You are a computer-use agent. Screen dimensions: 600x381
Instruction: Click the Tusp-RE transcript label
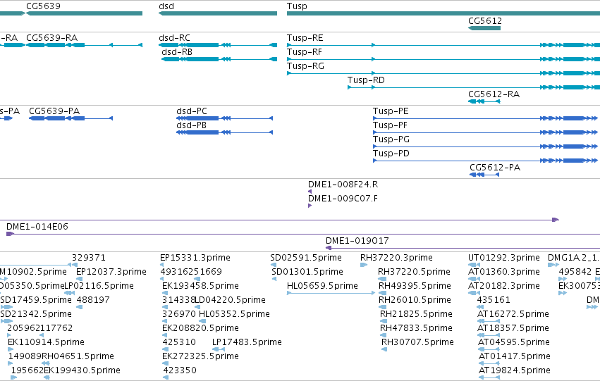[x=305, y=38]
